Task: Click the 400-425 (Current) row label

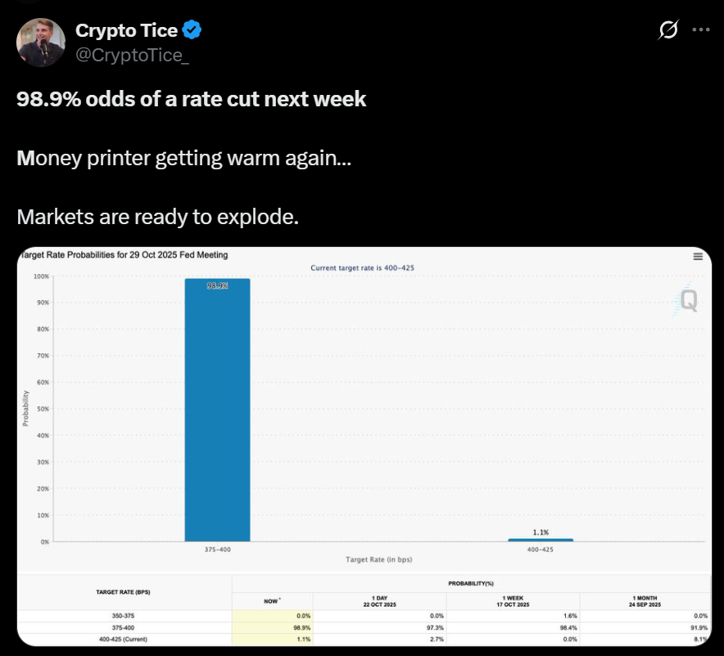Action: point(124,637)
